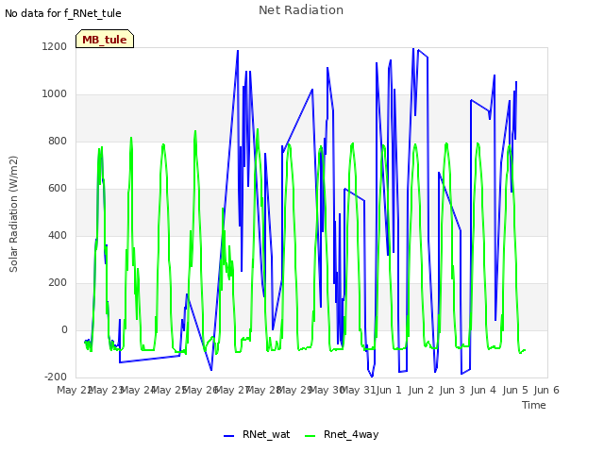Click the 'No data for f_RNet_tule' message
Viewport: 604px width, 453px height.
63,13
